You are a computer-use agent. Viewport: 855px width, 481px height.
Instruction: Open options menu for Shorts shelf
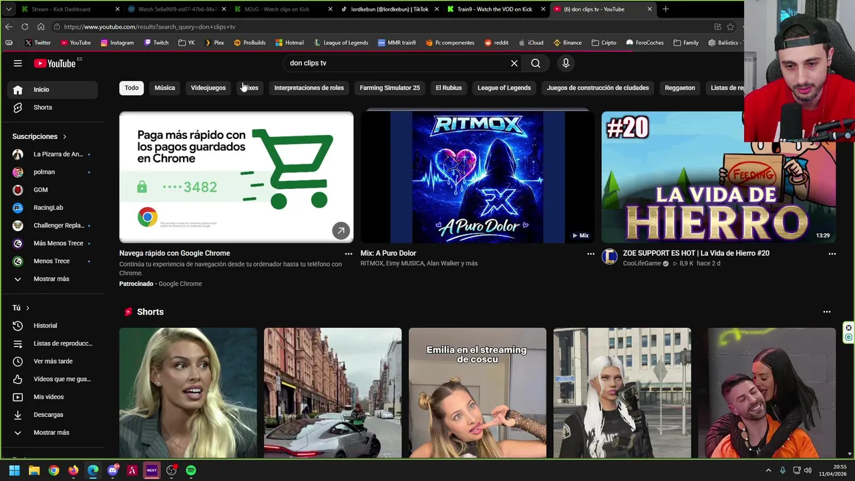click(827, 312)
